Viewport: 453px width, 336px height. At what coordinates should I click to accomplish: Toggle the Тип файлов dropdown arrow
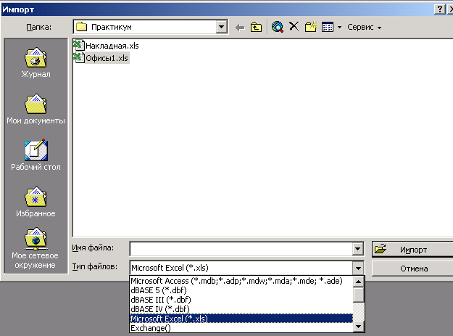(x=358, y=268)
